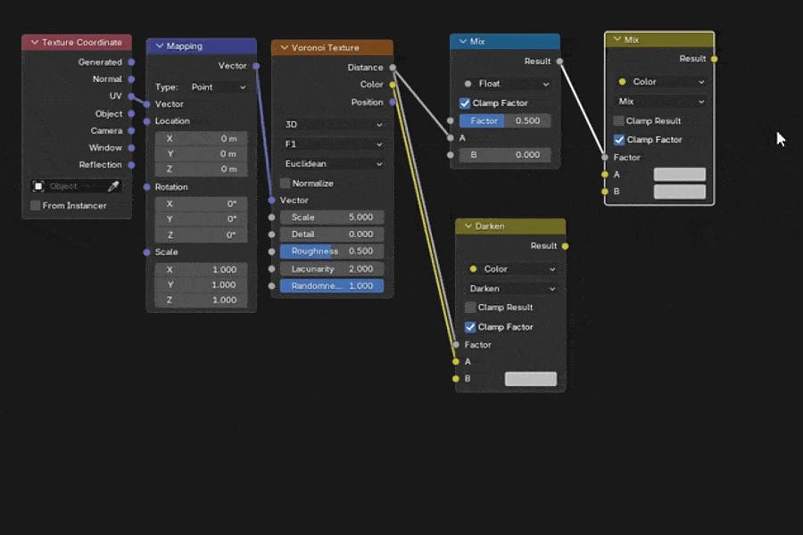The width and height of the screenshot is (803, 535).
Task: Click the Darken node B input socket
Action: 456,379
